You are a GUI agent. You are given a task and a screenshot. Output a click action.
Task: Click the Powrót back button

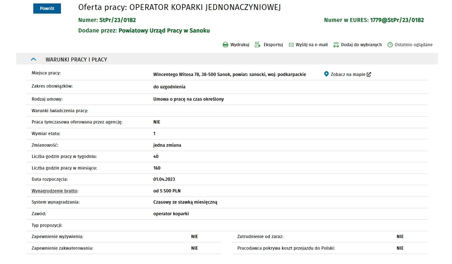pyautogui.click(x=47, y=8)
